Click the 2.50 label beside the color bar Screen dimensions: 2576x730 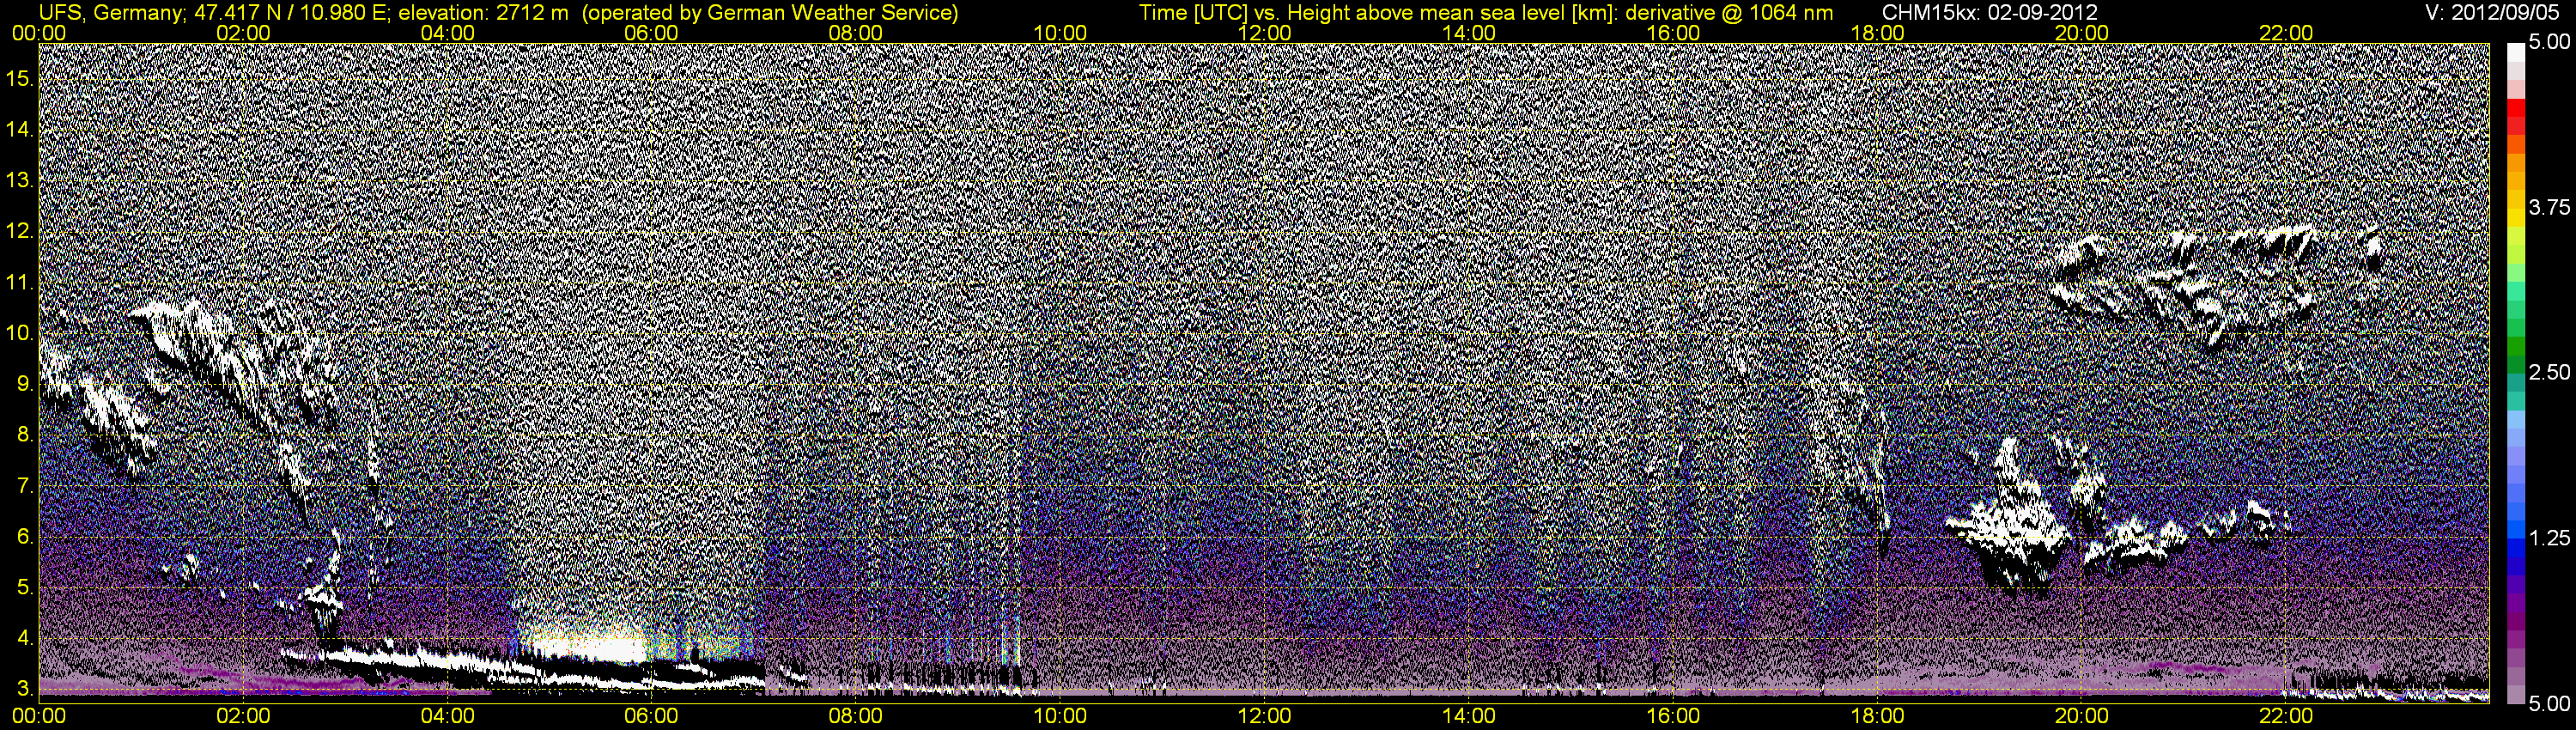pyautogui.click(x=2549, y=372)
